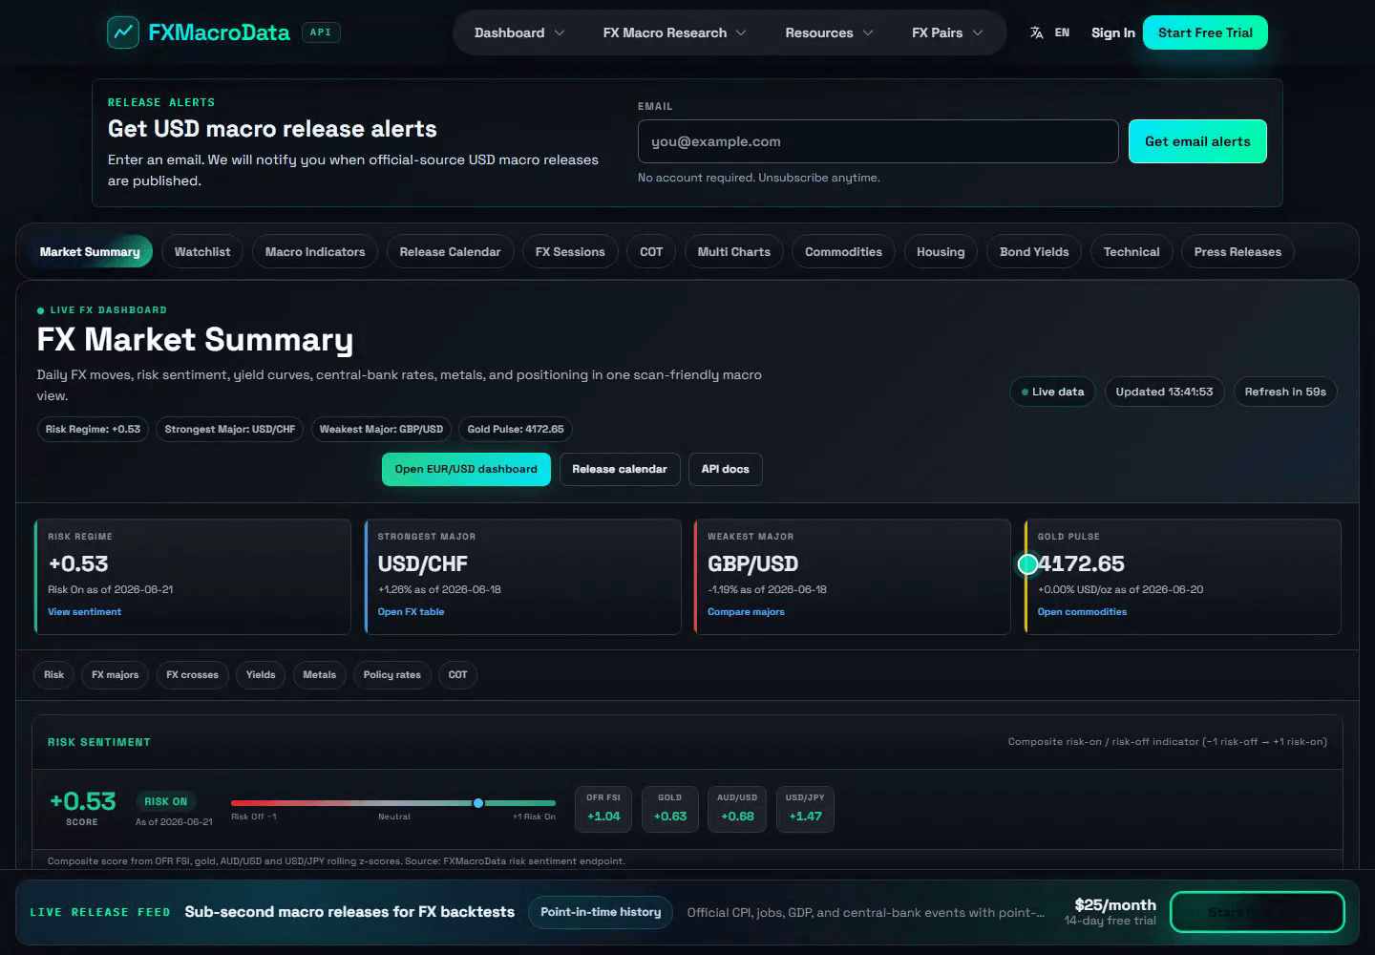Click the FX Market Summary heading
Image resolution: width=1375 pixels, height=955 pixels.
195,339
